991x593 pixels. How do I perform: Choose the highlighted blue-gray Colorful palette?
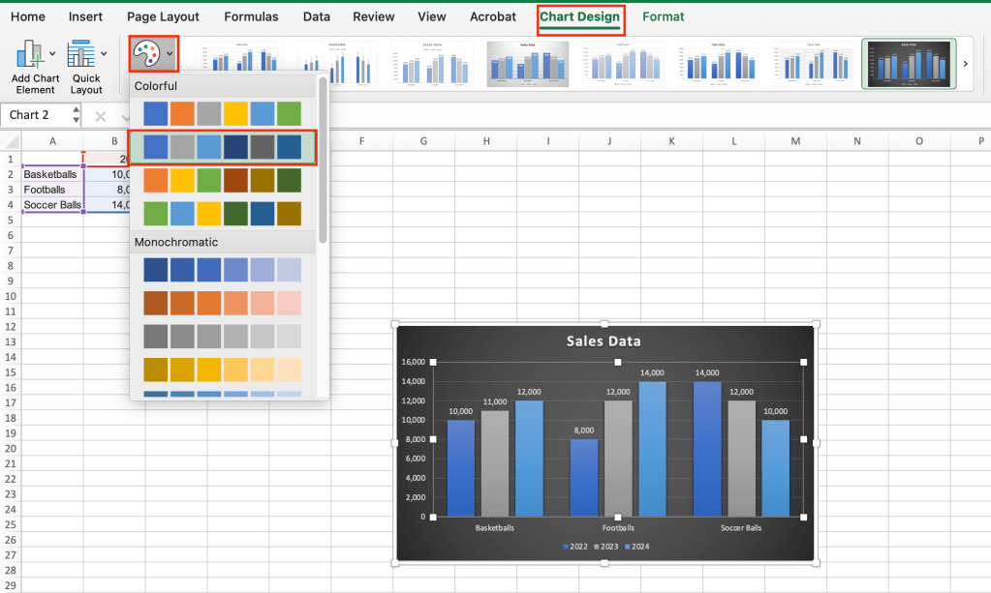[x=223, y=147]
